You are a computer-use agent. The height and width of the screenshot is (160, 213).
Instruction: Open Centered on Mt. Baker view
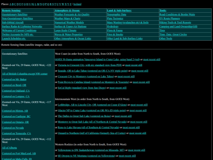14,79
